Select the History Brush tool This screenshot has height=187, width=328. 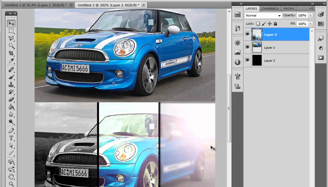[x=11, y=92]
